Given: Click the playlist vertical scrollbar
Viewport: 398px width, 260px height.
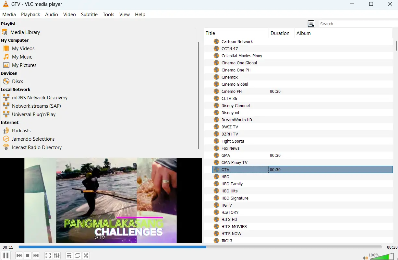Looking at the screenshot, I should tap(396, 45).
